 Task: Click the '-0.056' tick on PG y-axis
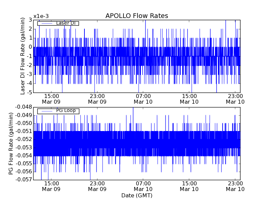[23, 171]
